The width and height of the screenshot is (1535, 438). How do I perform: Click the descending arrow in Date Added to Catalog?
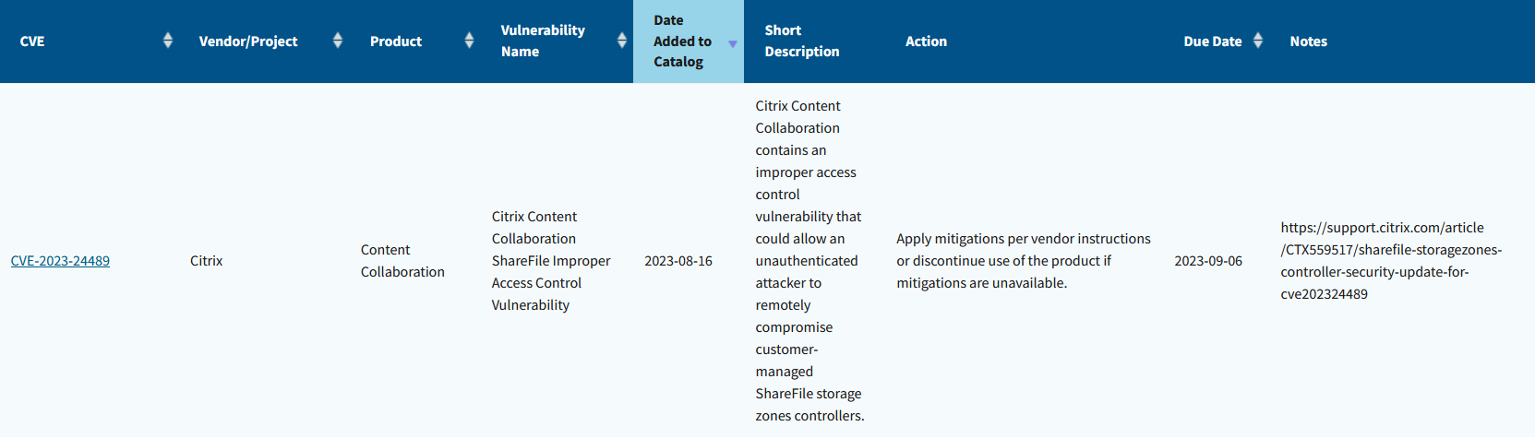(733, 44)
